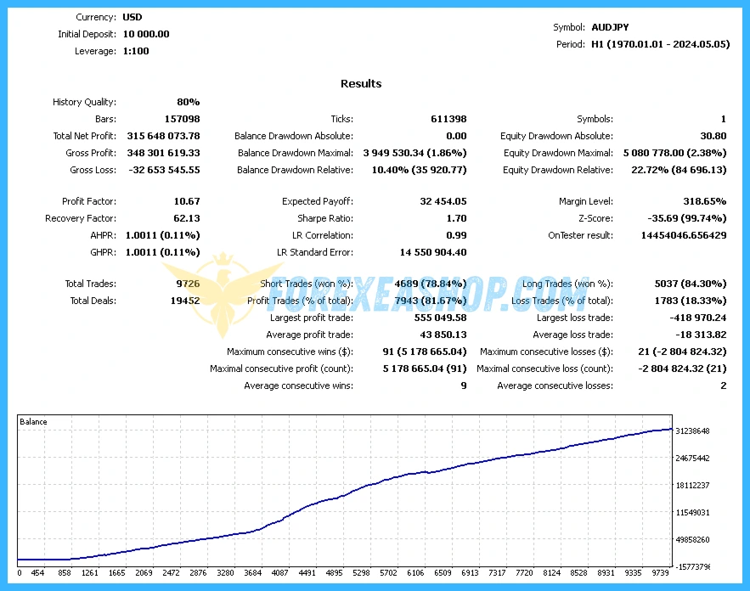This screenshot has width=750, height=591.
Task: Click the Sharpe Ratio value 1.70
Action: tap(456, 218)
